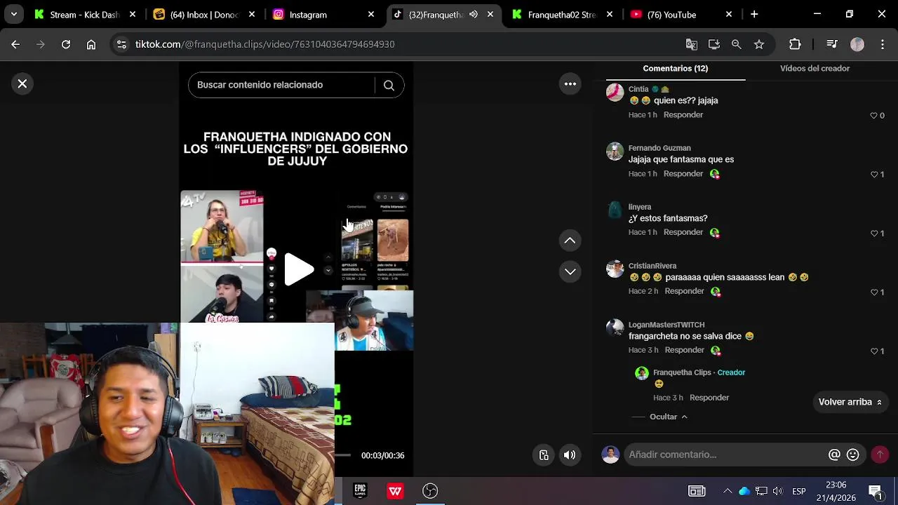The height and width of the screenshot is (505, 898).
Task: Open the extensions puzzle icon
Action: (x=795, y=44)
